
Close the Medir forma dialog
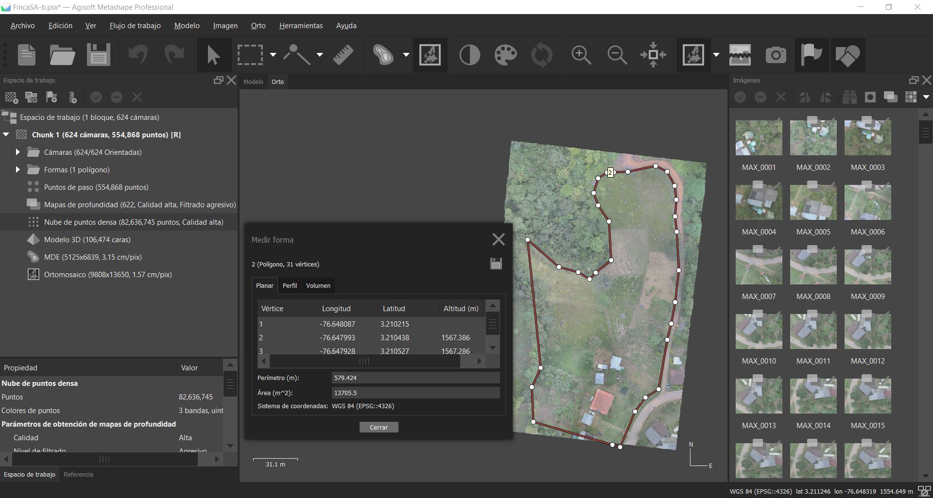(499, 239)
